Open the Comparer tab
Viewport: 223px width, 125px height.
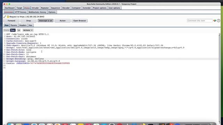76,8
